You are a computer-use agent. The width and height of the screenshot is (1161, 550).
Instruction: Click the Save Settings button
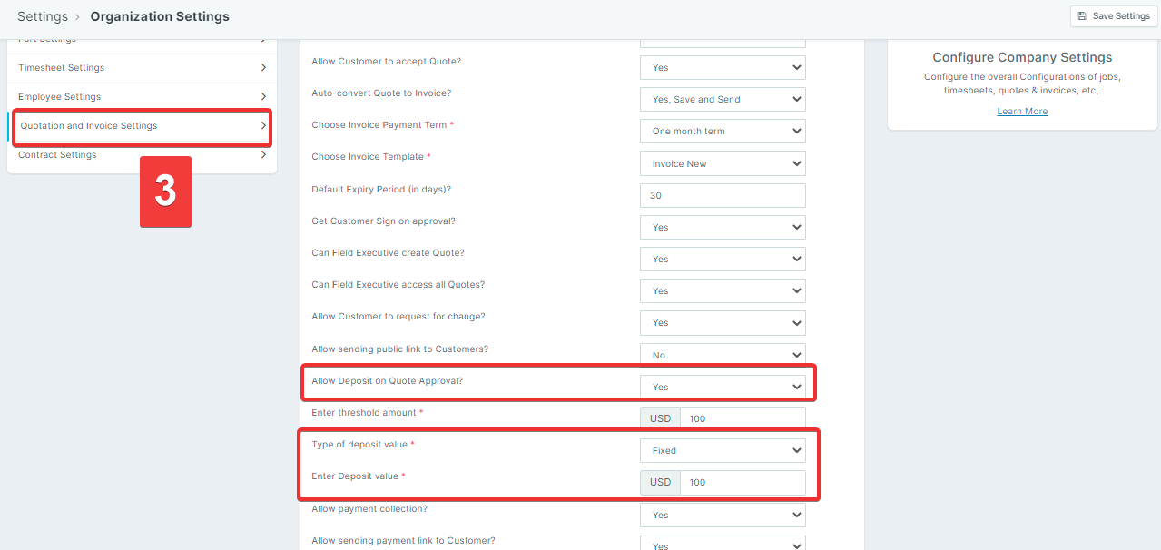click(1114, 15)
